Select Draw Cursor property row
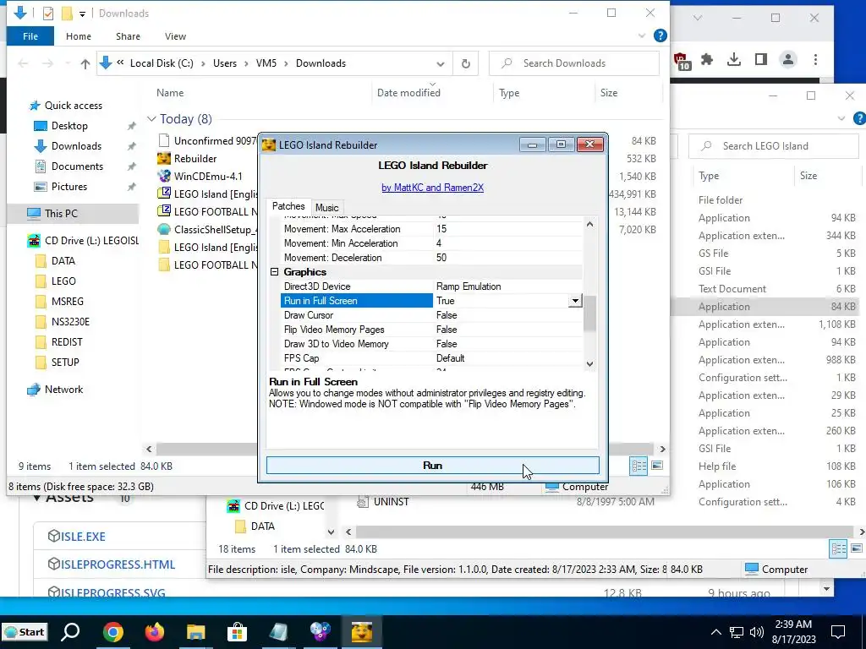Viewport: 866px width, 649px height. pos(431,315)
